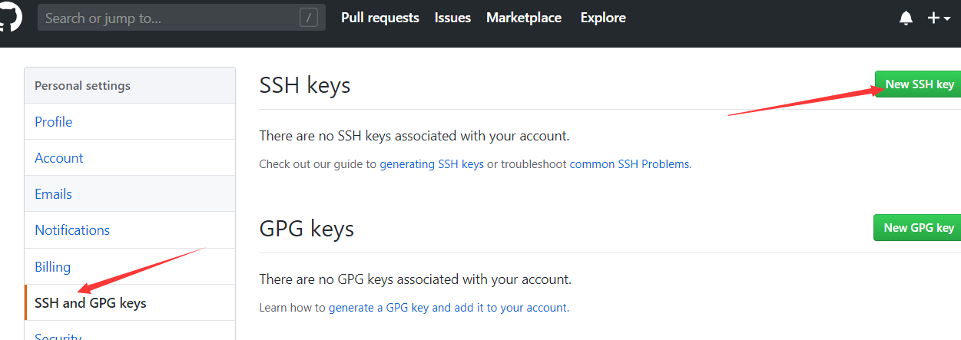Expand the plus create-new dropdown

938,18
